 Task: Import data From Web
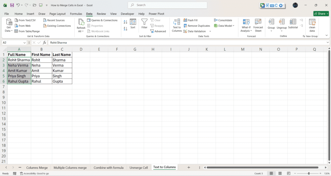(x=23, y=26)
